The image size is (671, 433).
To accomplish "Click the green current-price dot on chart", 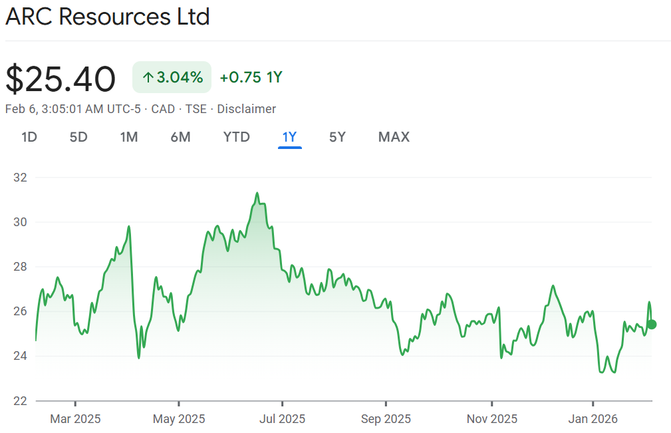I will pos(652,325).
